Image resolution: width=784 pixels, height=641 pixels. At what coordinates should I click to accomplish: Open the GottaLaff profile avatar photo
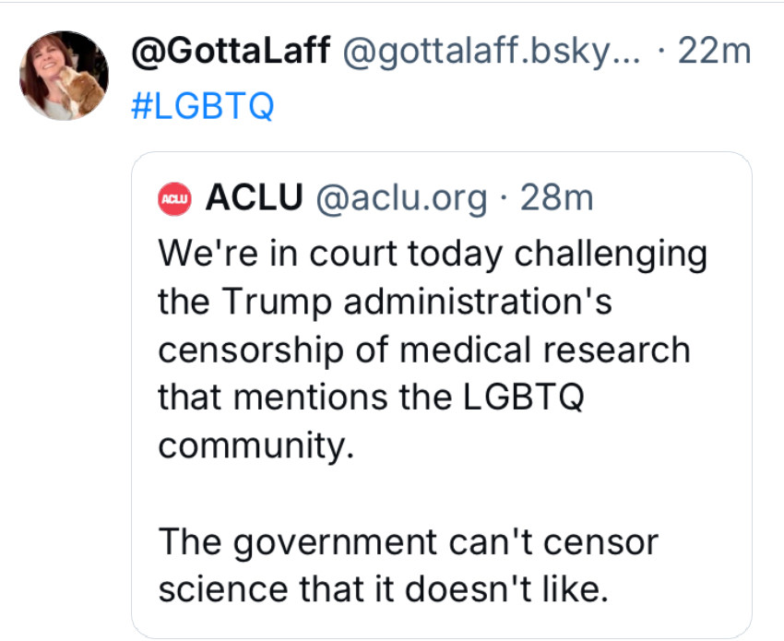point(65,76)
